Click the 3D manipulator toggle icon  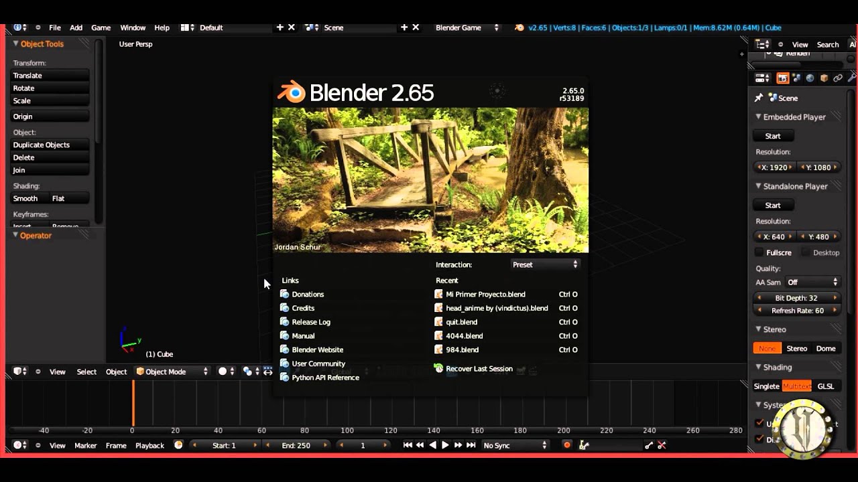[x=267, y=372]
